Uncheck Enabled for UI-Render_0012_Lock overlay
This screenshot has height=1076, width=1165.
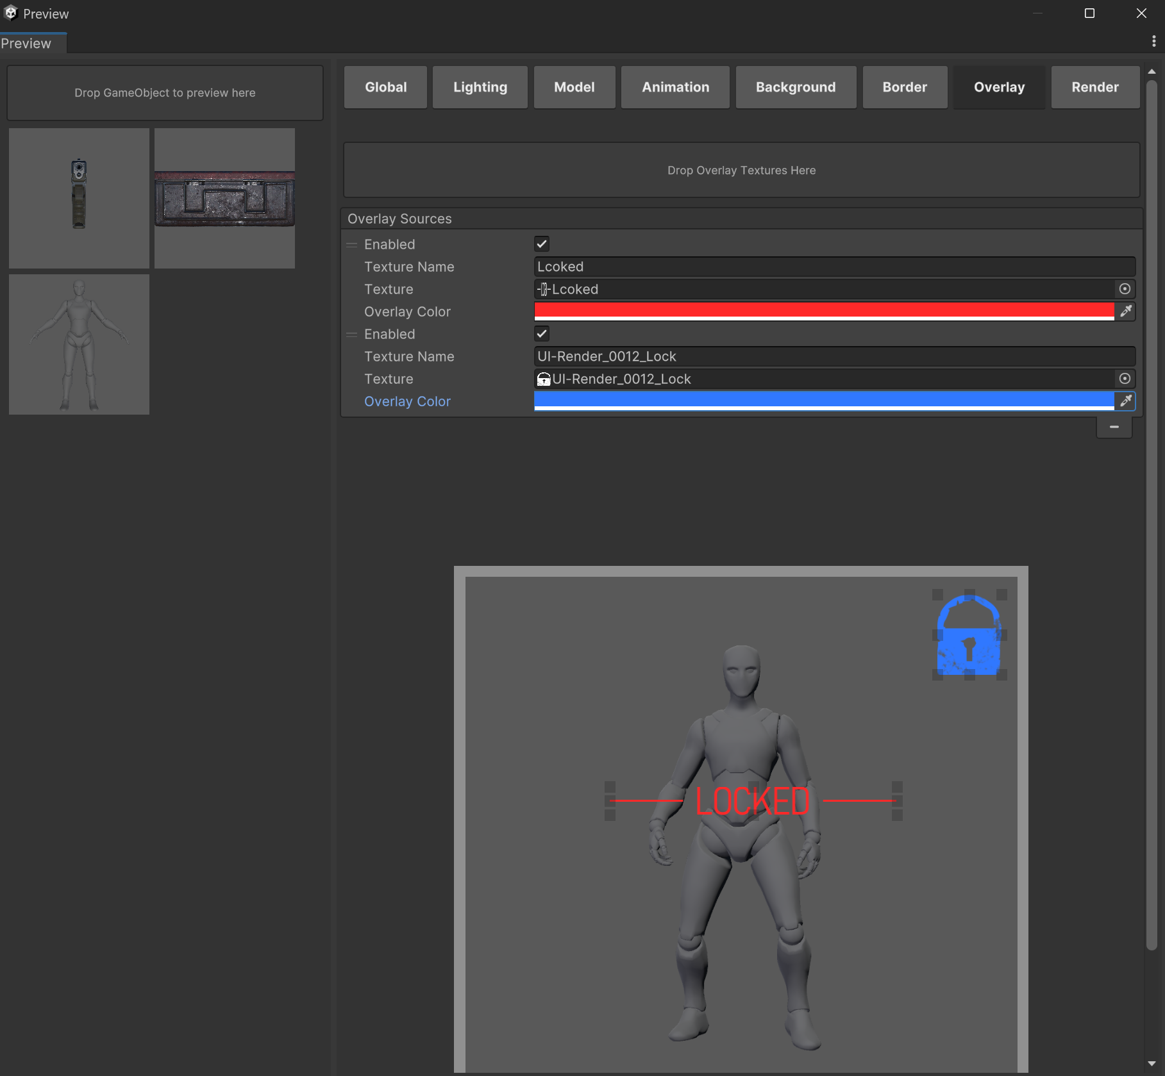(542, 334)
